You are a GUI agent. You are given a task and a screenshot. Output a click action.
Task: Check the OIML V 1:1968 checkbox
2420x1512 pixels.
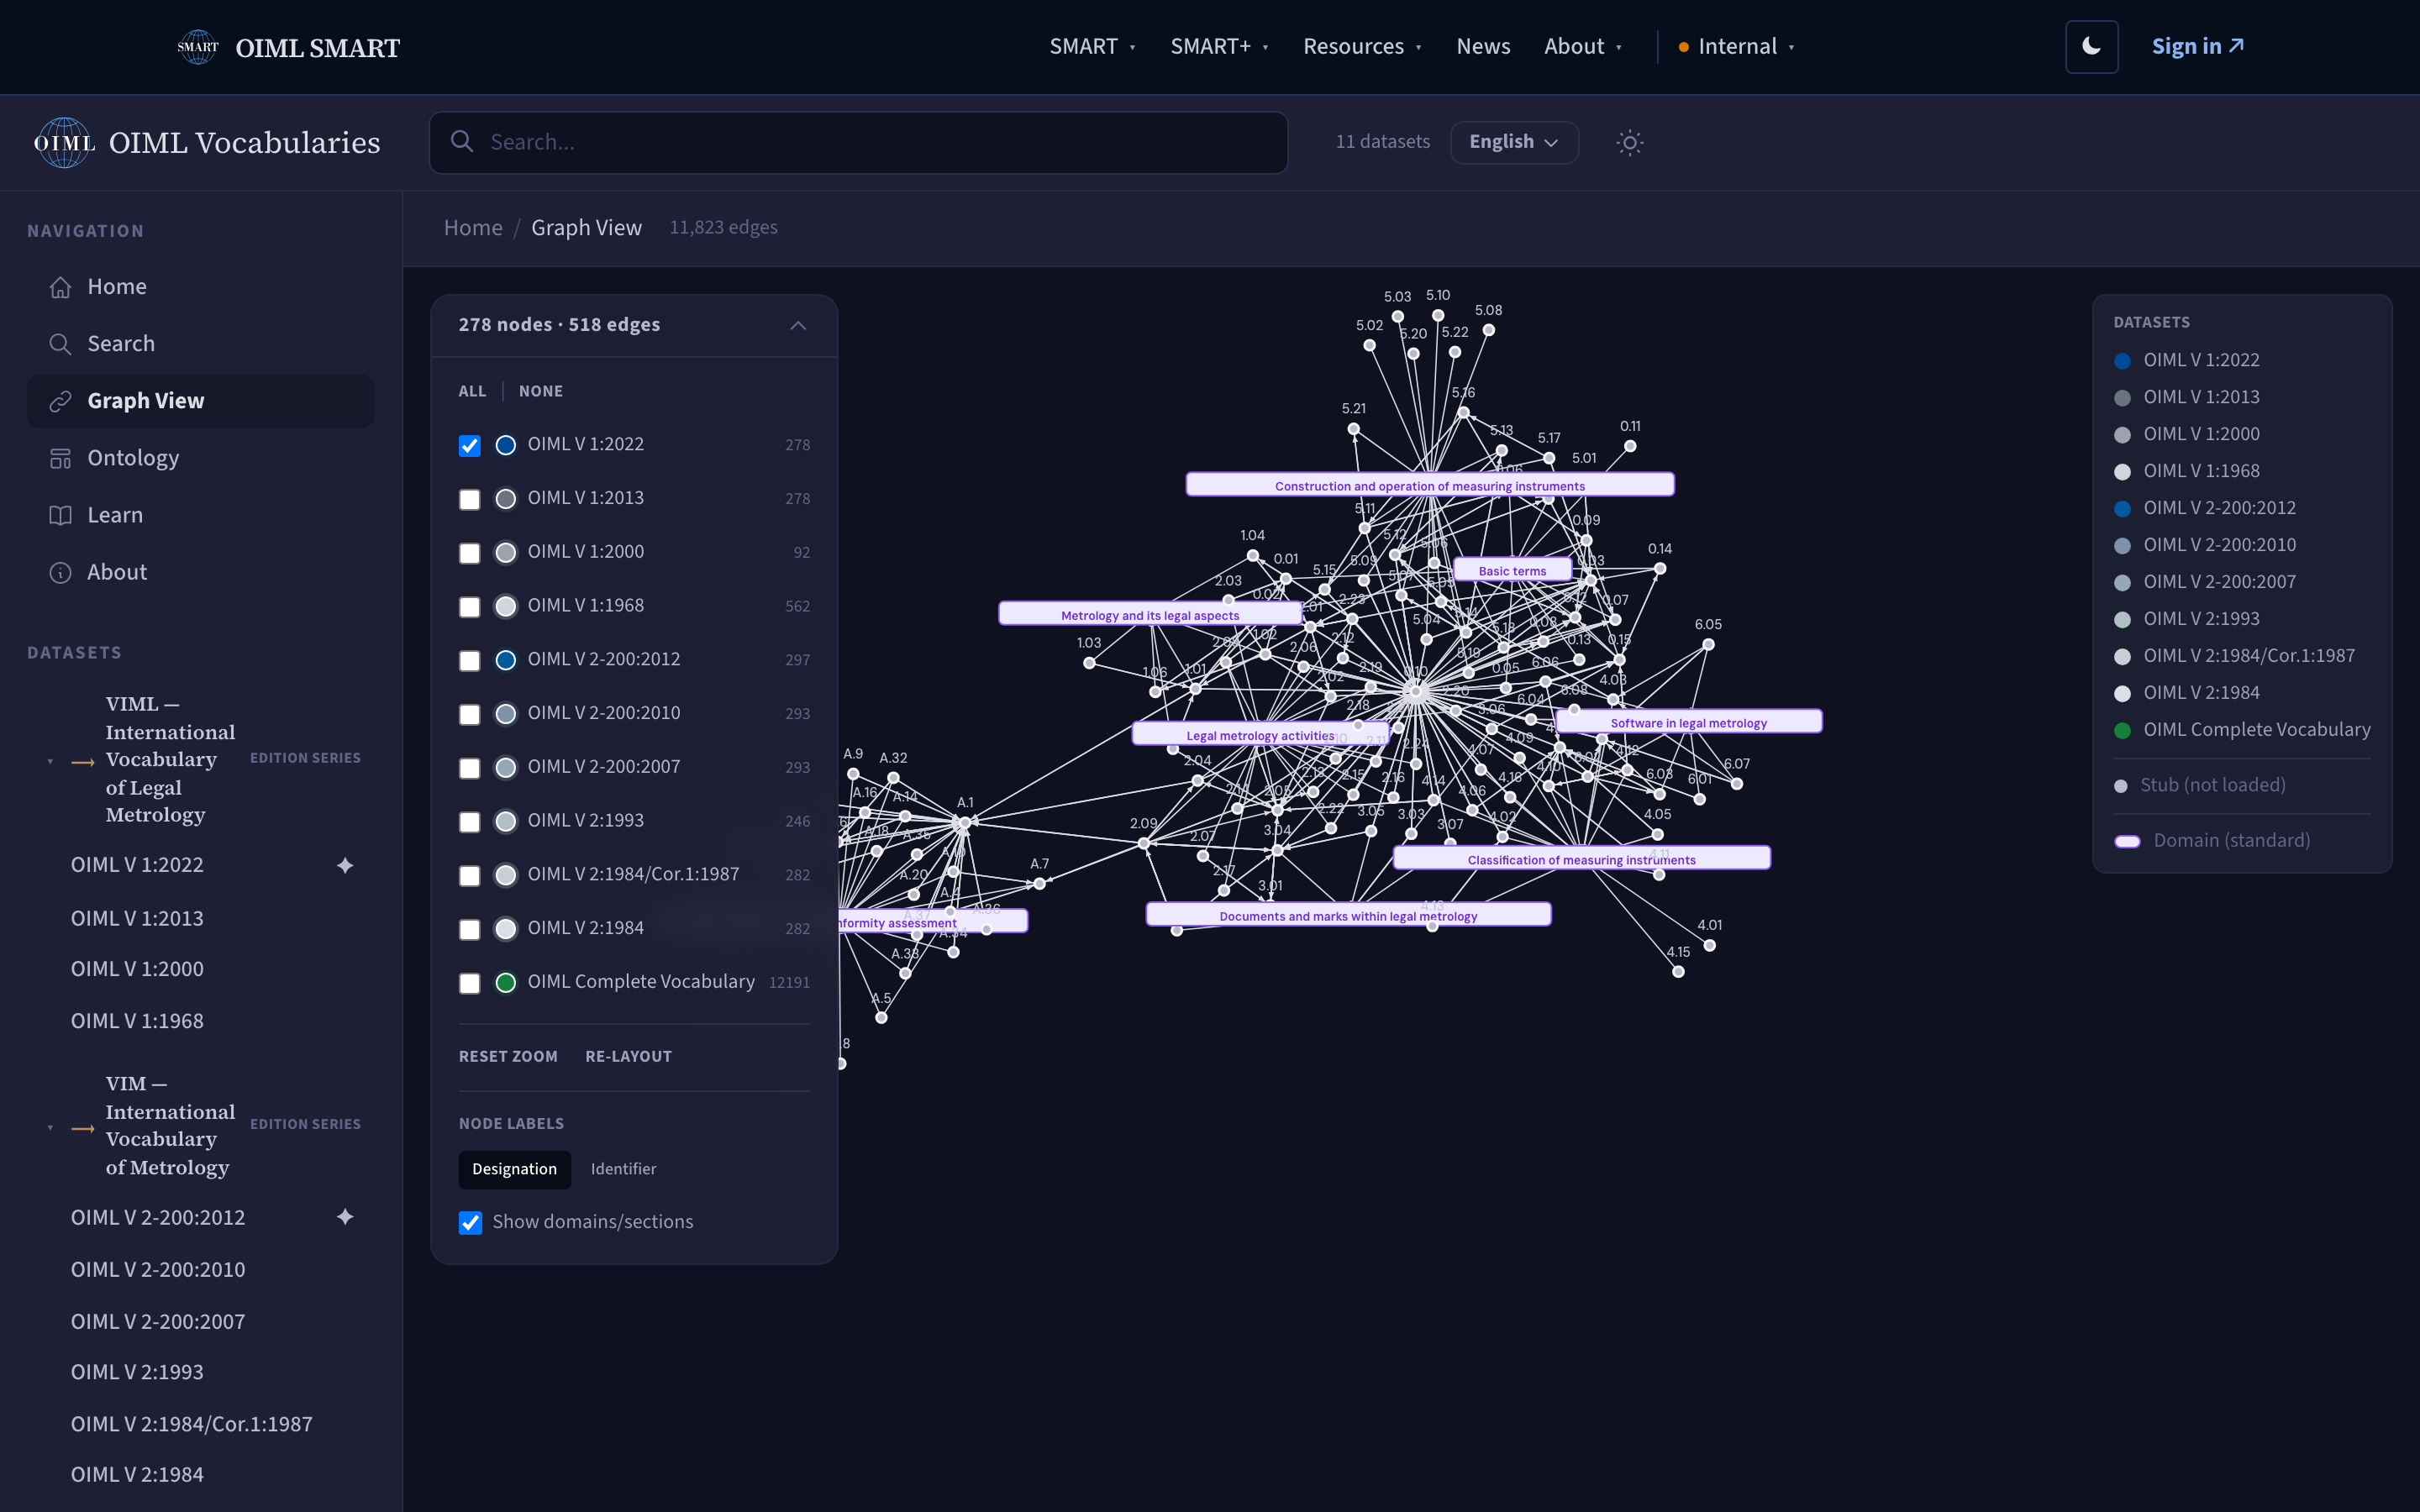coord(469,607)
